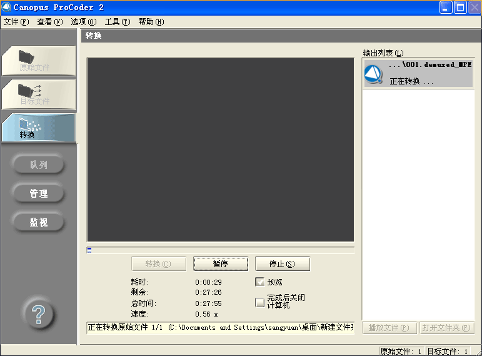
Task: Enable 完成后关闭计算机 shutdown checkbox
Action: click(259, 302)
